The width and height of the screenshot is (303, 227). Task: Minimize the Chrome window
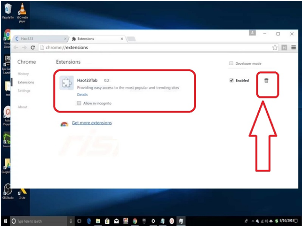point(265,34)
